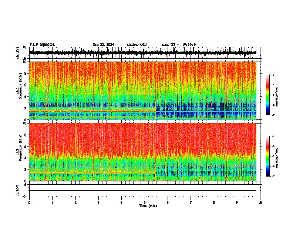The height and width of the screenshot is (227, 293).
Task: Click the '5' tick on ch.3(V) axis
Action: click(x=26, y=185)
